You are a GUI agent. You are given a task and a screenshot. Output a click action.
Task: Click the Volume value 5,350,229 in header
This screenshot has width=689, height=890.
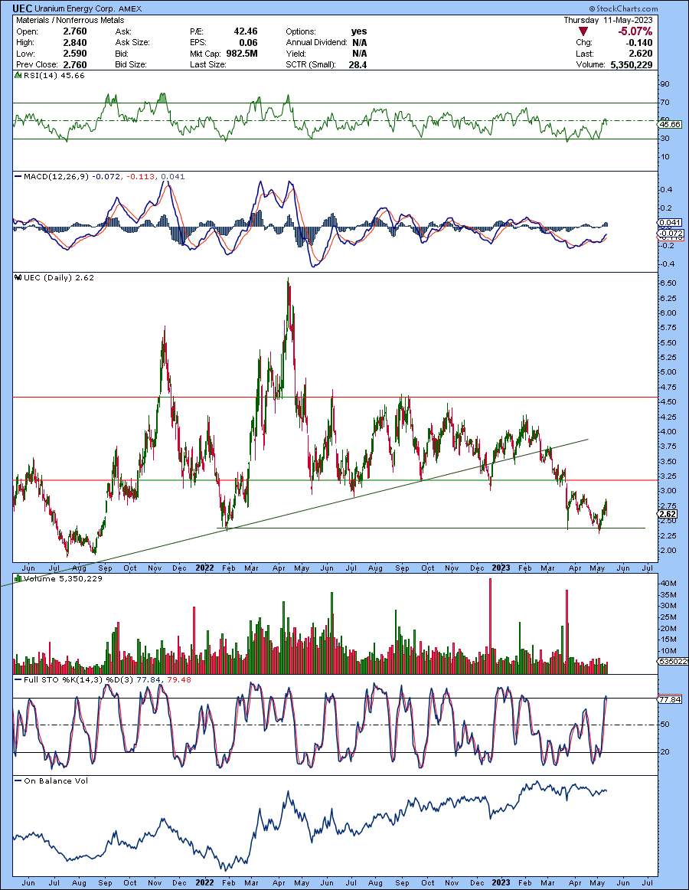point(632,64)
